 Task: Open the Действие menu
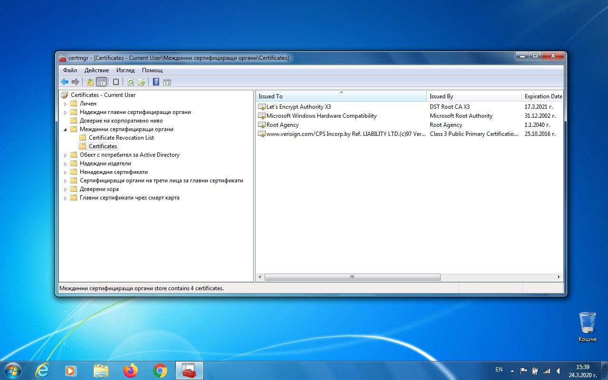click(x=96, y=70)
